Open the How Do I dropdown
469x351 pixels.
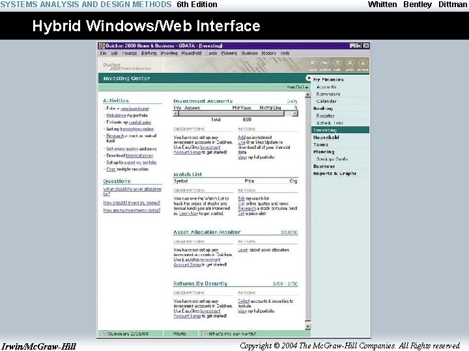[x=297, y=87]
